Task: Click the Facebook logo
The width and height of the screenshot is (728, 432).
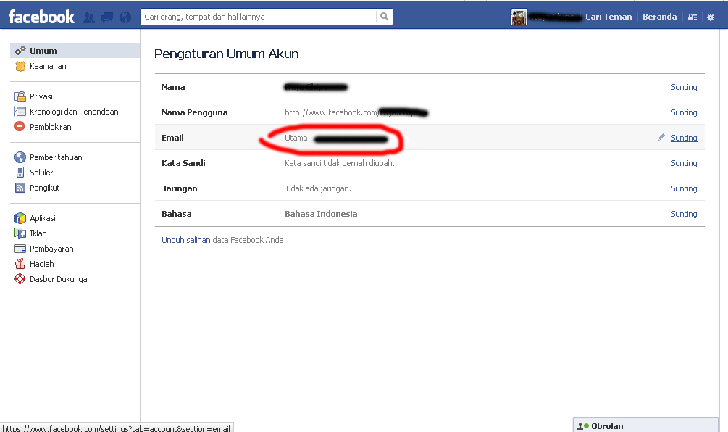Action: [41, 17]
